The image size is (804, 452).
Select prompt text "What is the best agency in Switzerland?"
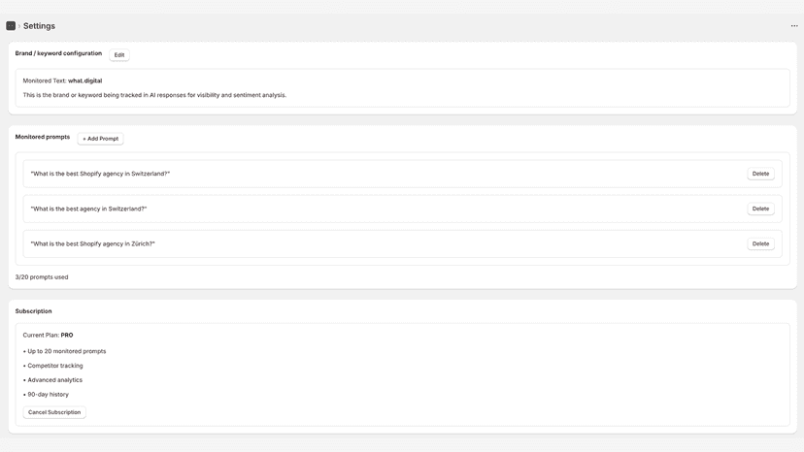tap(88, 209)
